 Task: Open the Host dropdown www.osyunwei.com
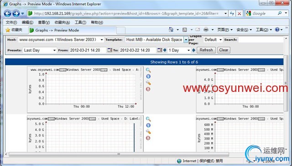pos(61,40)
